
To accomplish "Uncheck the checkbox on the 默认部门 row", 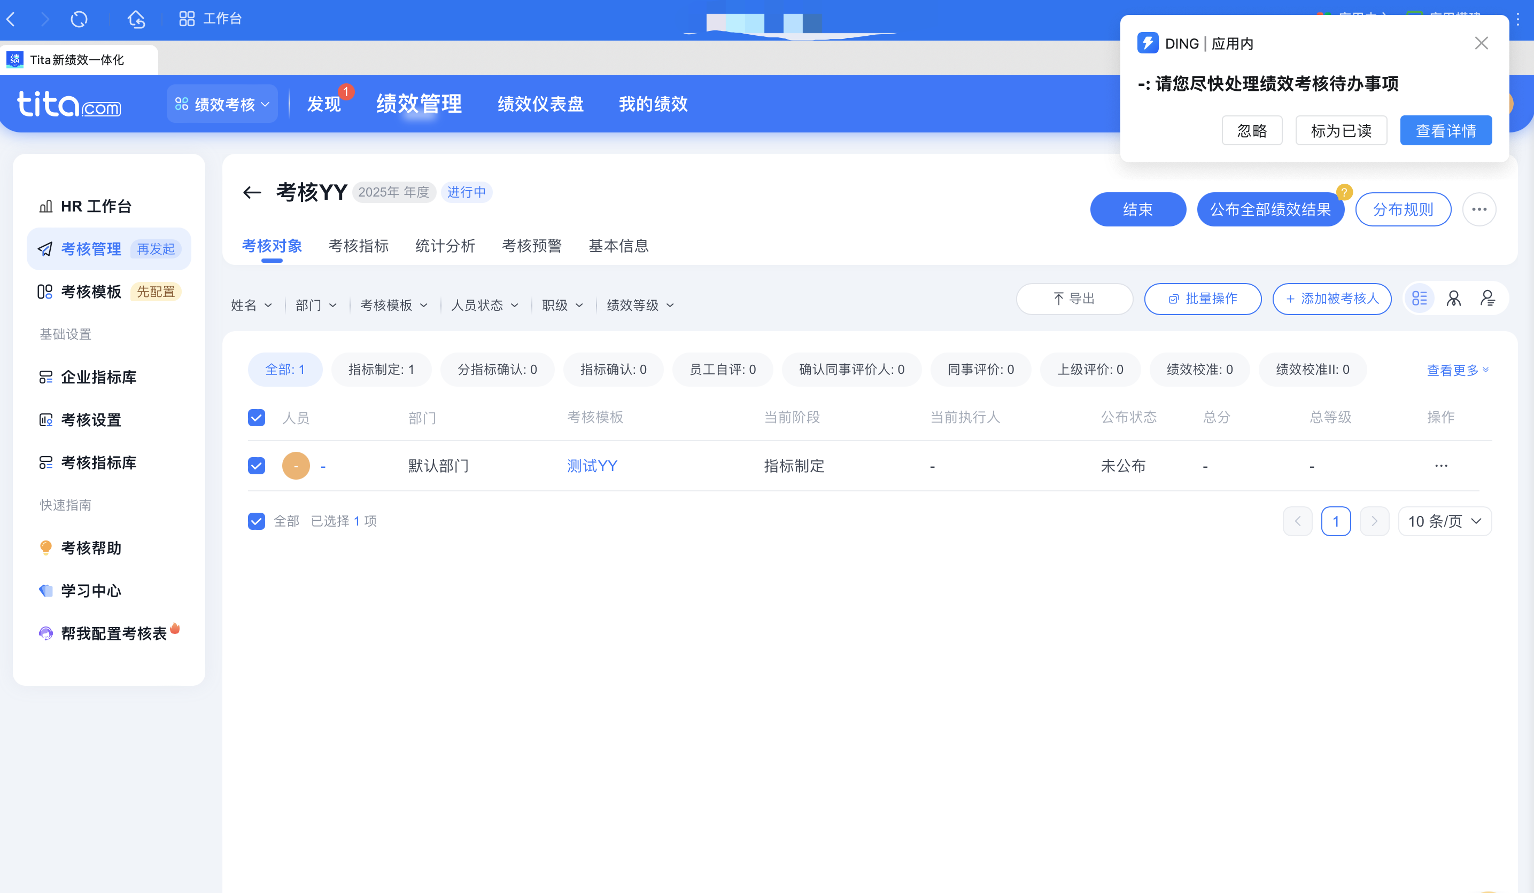I will pos(256,465).
